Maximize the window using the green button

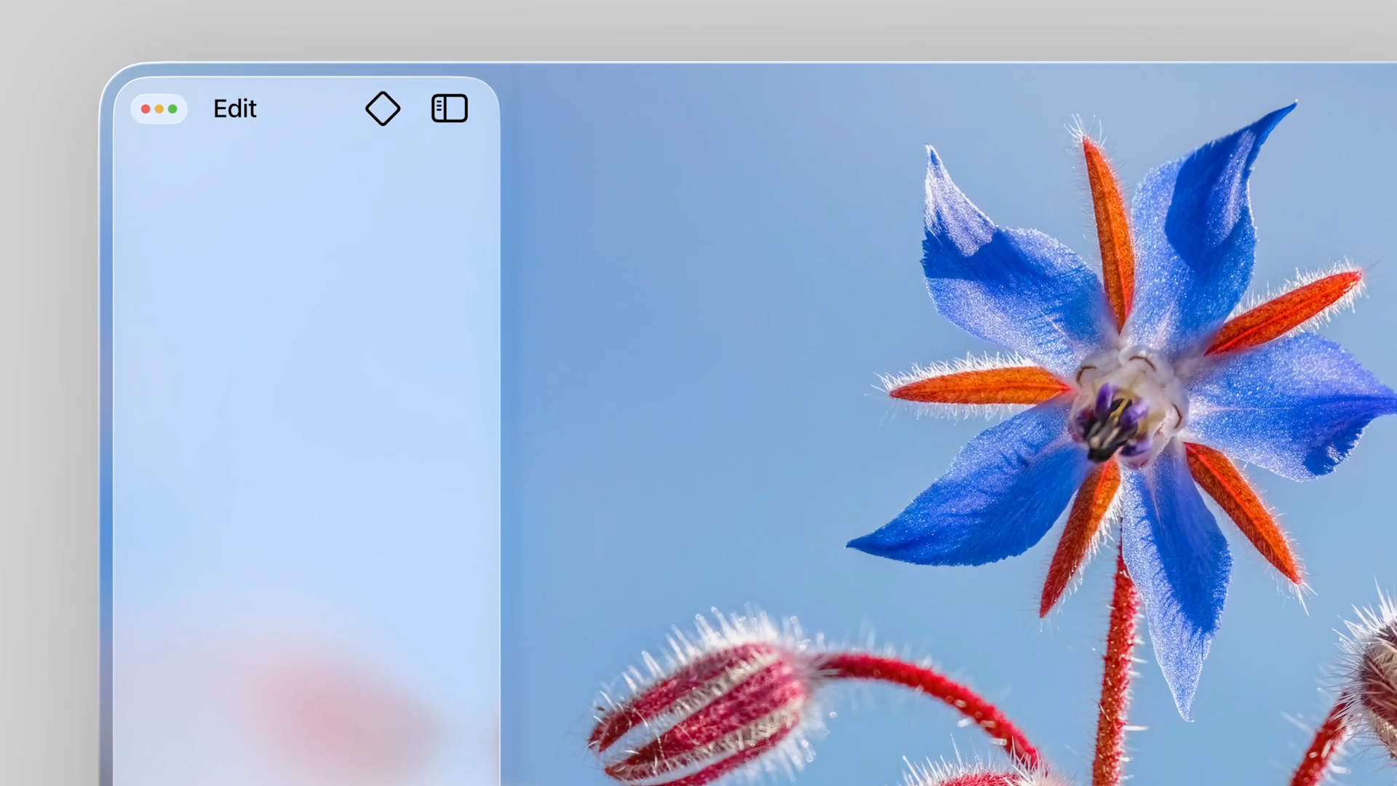(x=172, y=109)
